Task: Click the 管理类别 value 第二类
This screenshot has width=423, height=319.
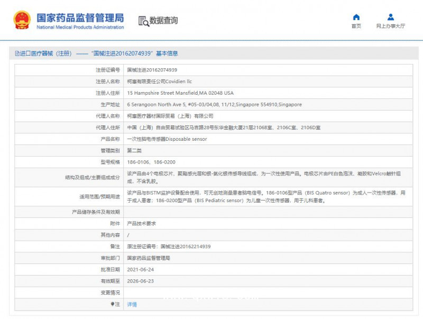Action: pyautogui.click(x=135, y=151)
